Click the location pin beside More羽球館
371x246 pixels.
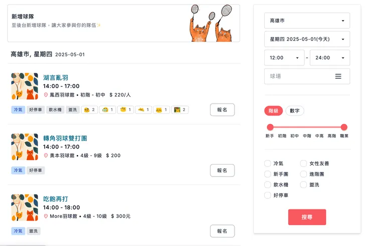point(46,216)
